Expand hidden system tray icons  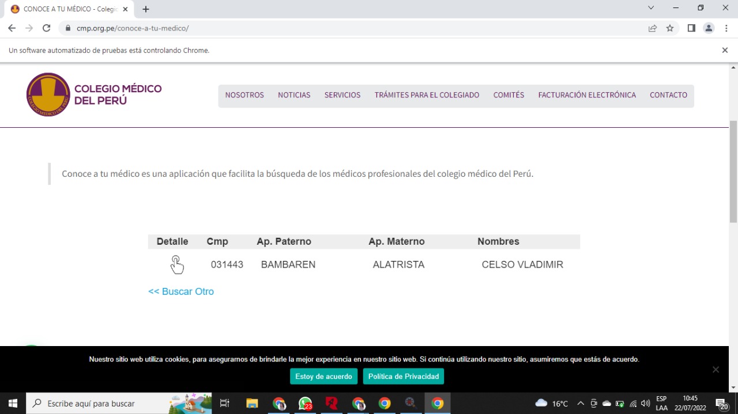click(x=581, y=404)
